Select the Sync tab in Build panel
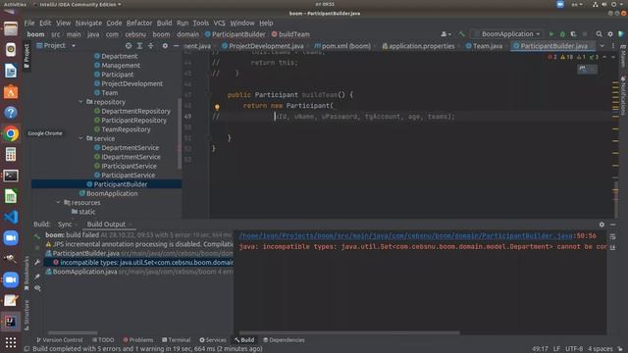Screen dimensions: 628x353 pos(65,225)
